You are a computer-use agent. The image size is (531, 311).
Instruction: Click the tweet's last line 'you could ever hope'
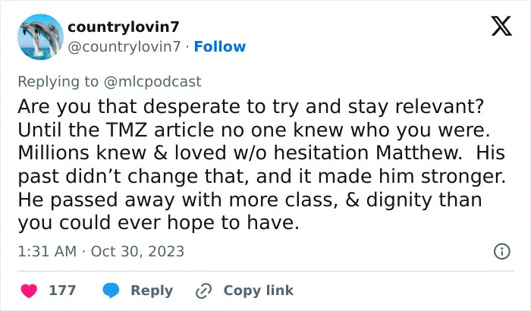tap(159, 223)
